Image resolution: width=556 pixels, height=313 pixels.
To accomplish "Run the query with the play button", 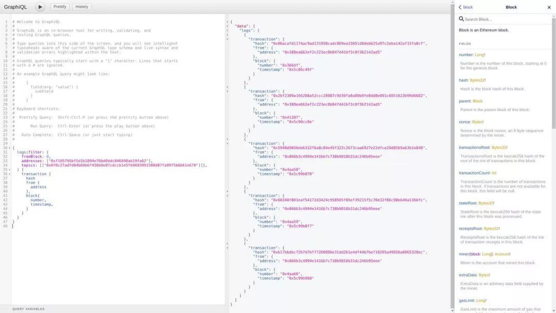I will tap(40, 7).
